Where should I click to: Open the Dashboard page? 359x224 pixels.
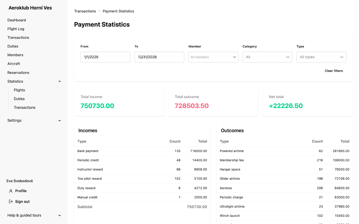[x=17, y=20]
